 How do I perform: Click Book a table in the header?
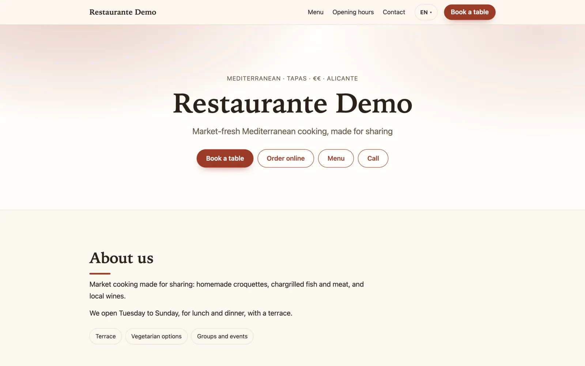(x=469, y=12)
